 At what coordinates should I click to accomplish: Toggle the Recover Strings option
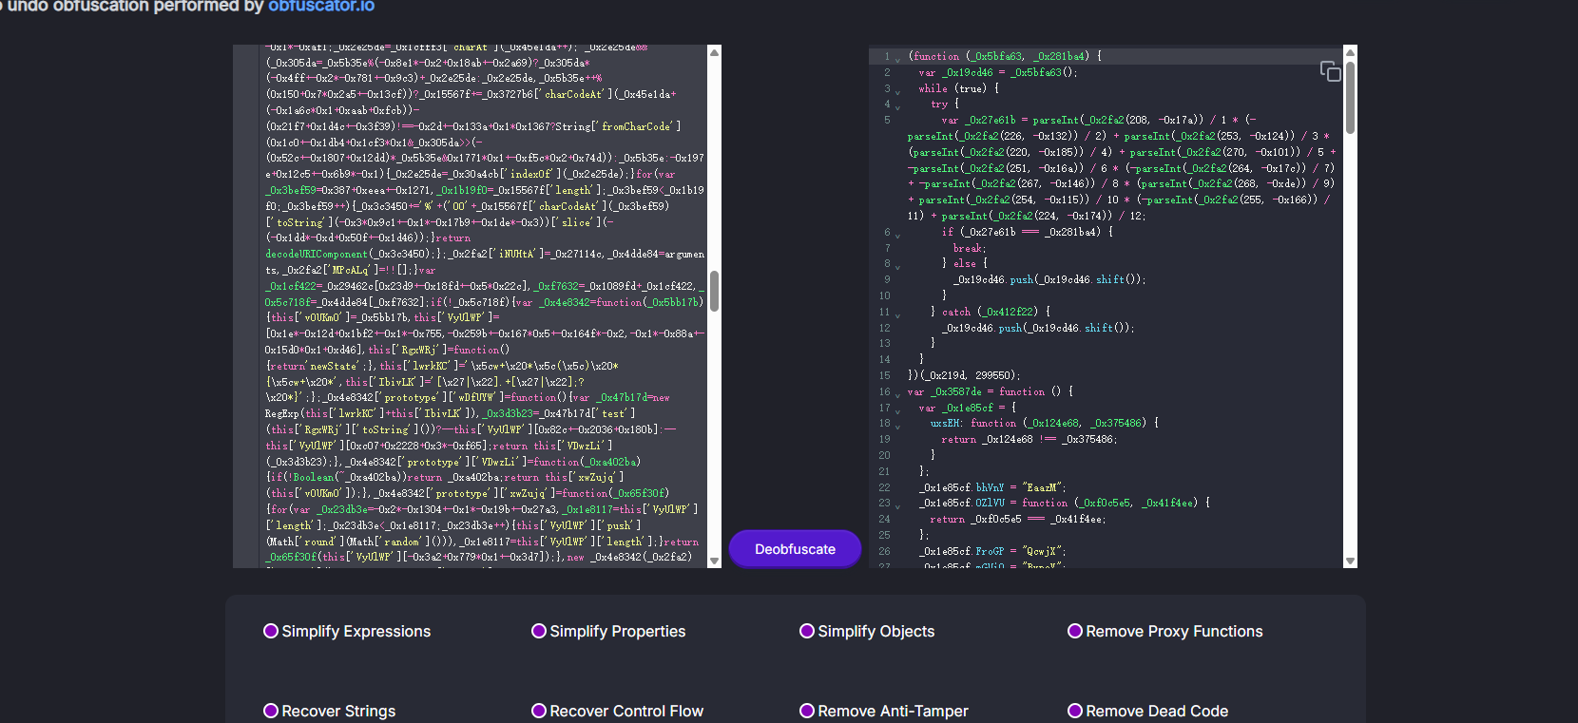[271, 711]
